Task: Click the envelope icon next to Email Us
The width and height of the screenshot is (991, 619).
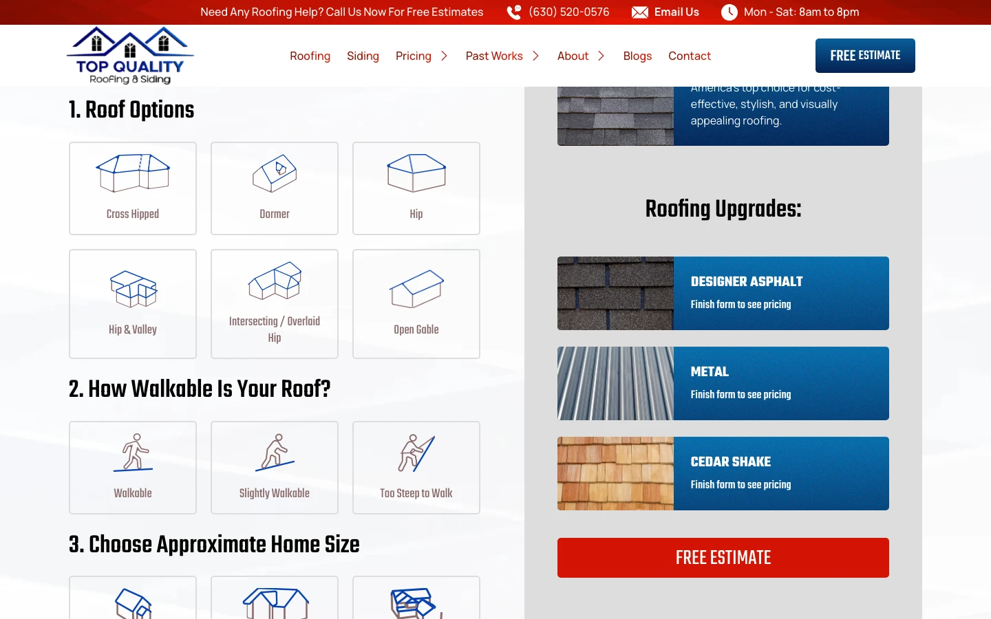Action: pyautogui.click(x=640, y=12)
